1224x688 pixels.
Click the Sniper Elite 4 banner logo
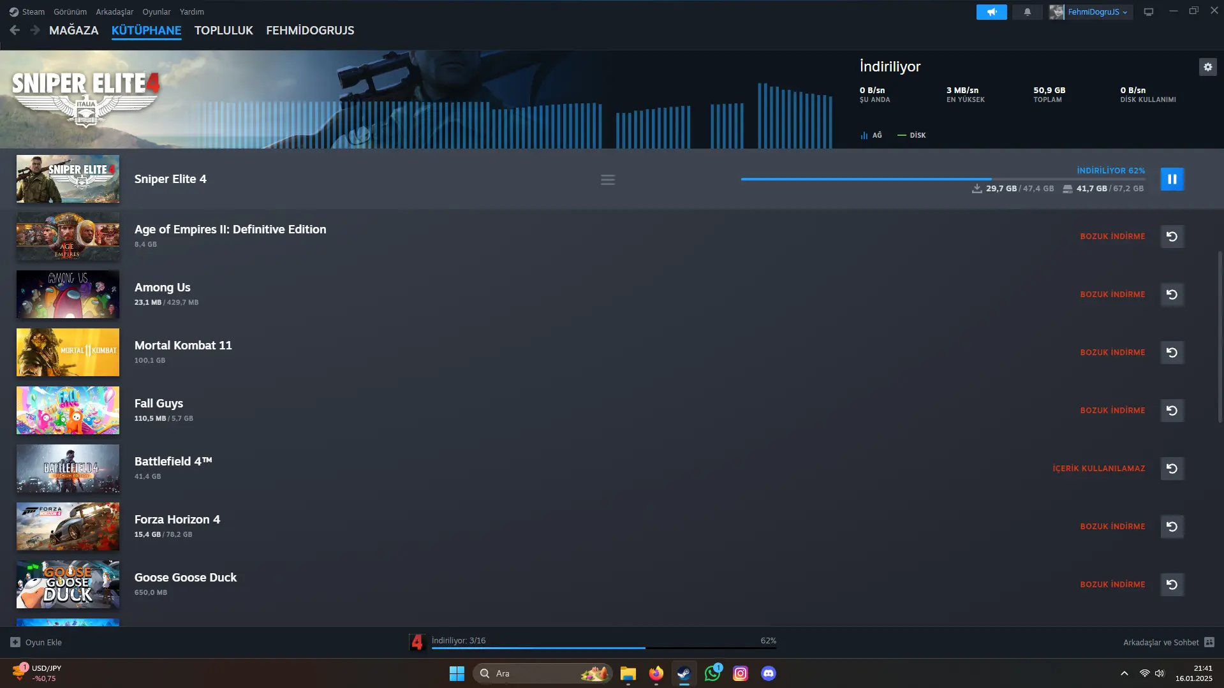pos(85,99)
